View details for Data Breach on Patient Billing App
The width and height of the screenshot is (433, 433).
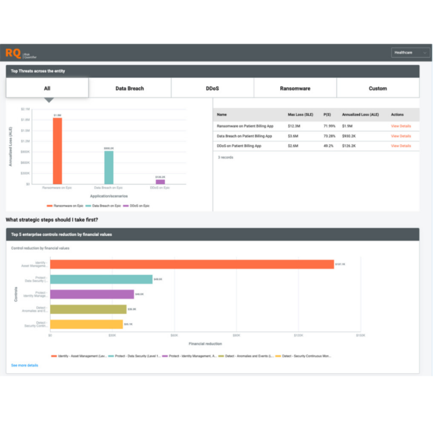tap(401, 136)
